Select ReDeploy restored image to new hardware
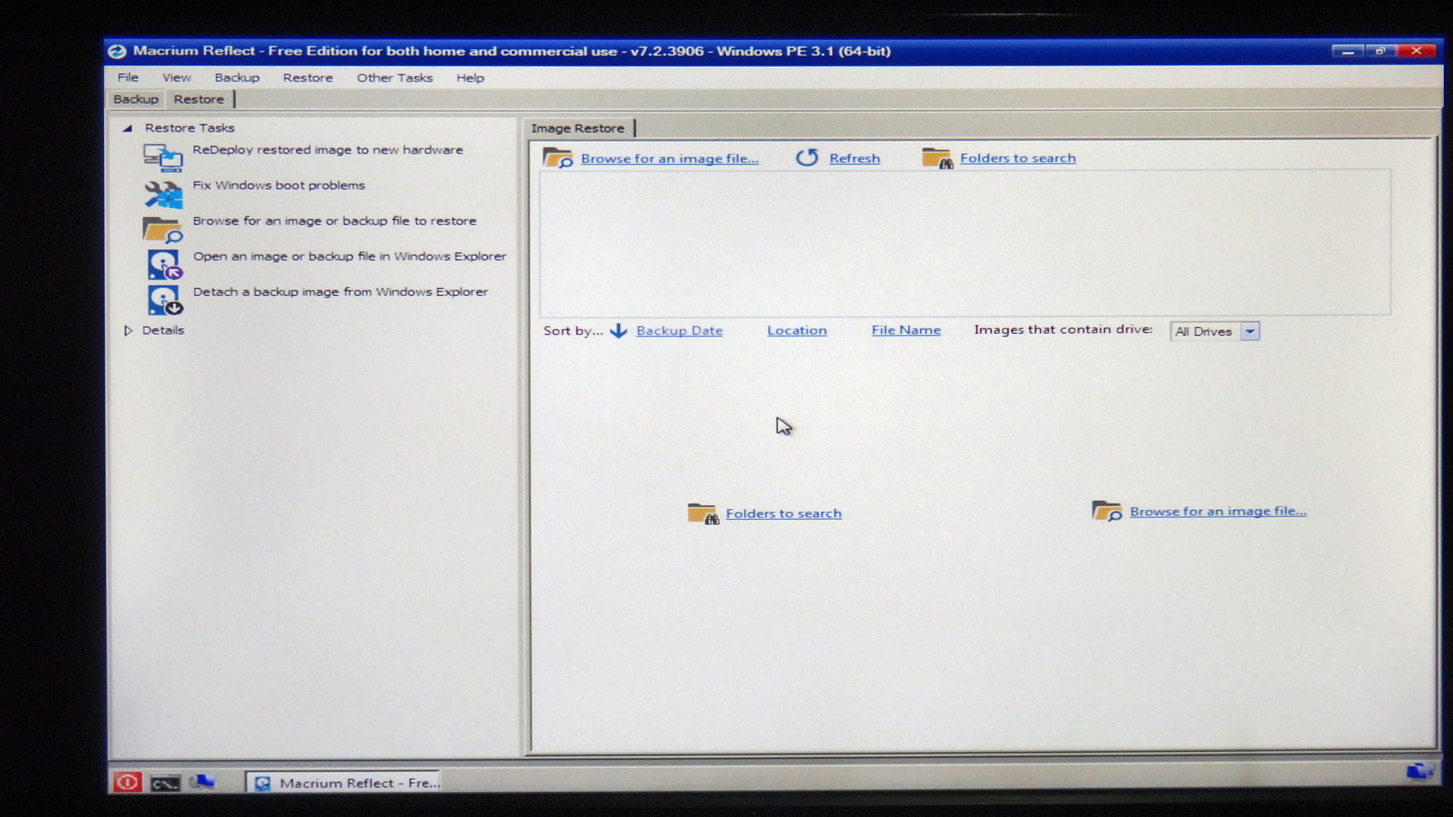Image resolution: width=1453 pixels, height=817 pixels. click(x=328, y=150)
